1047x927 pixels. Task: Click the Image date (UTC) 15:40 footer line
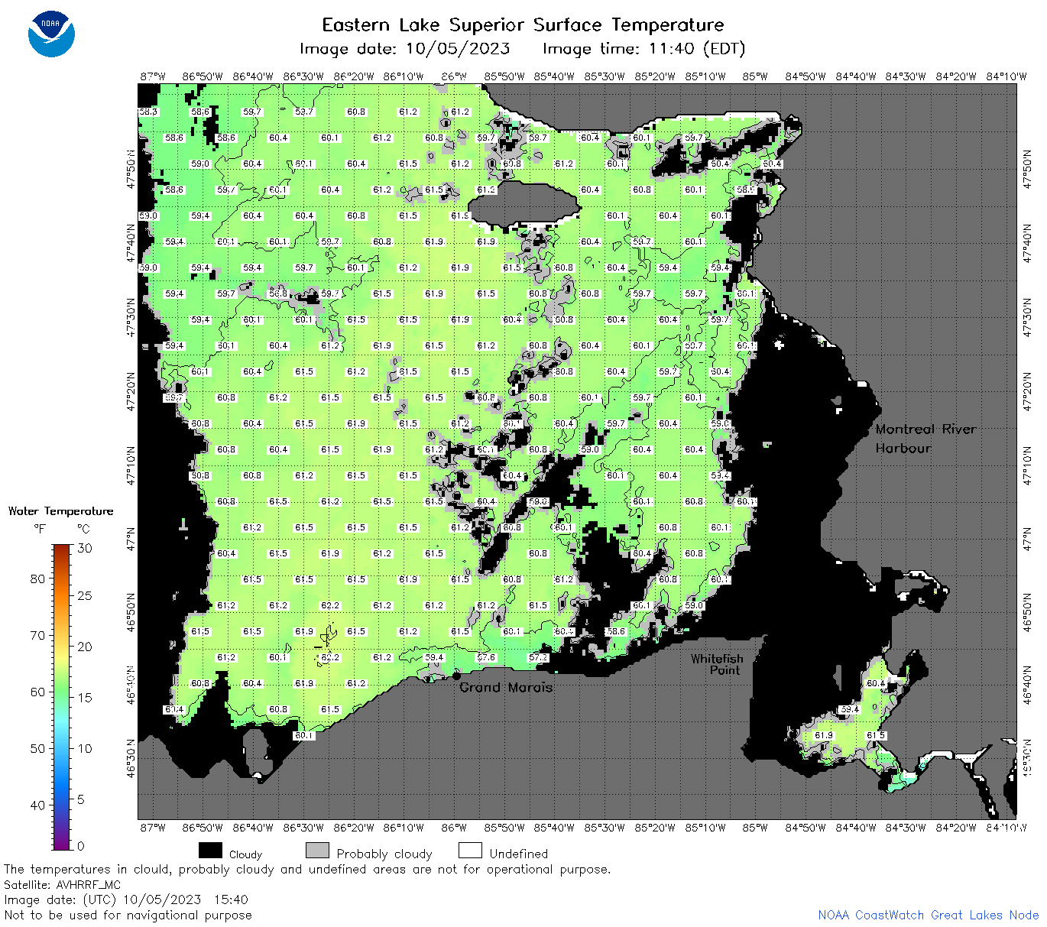[126, 899]
